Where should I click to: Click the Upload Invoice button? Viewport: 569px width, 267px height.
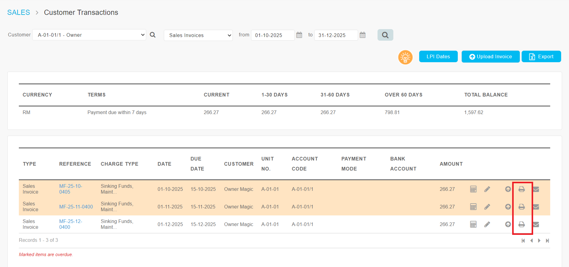click(490, 57)
